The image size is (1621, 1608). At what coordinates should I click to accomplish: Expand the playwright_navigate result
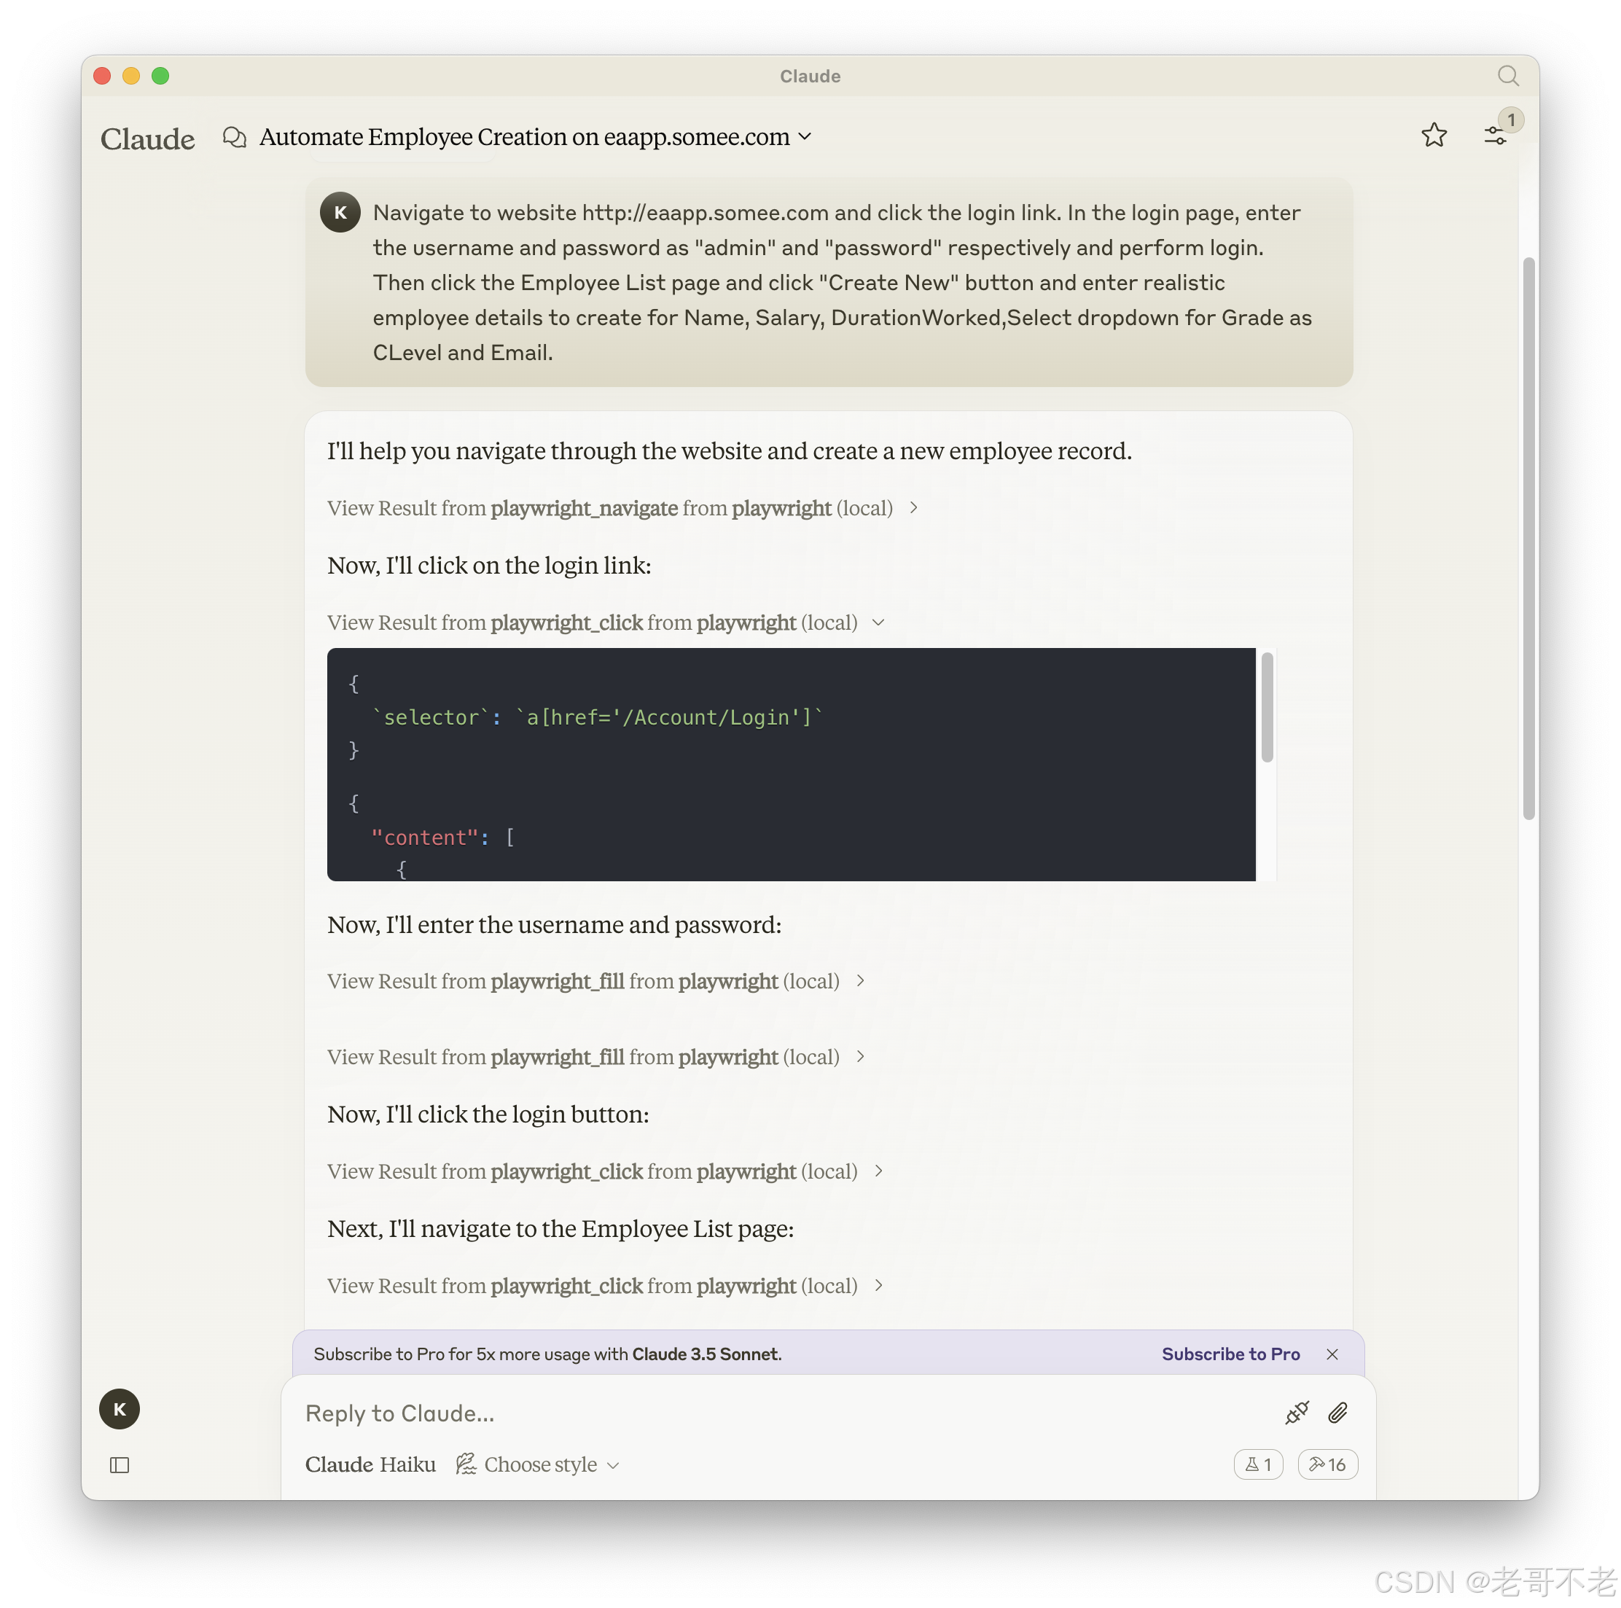(x=914, y=508)
